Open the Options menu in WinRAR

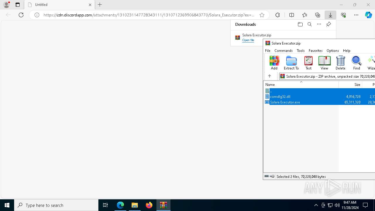point(333,51)
